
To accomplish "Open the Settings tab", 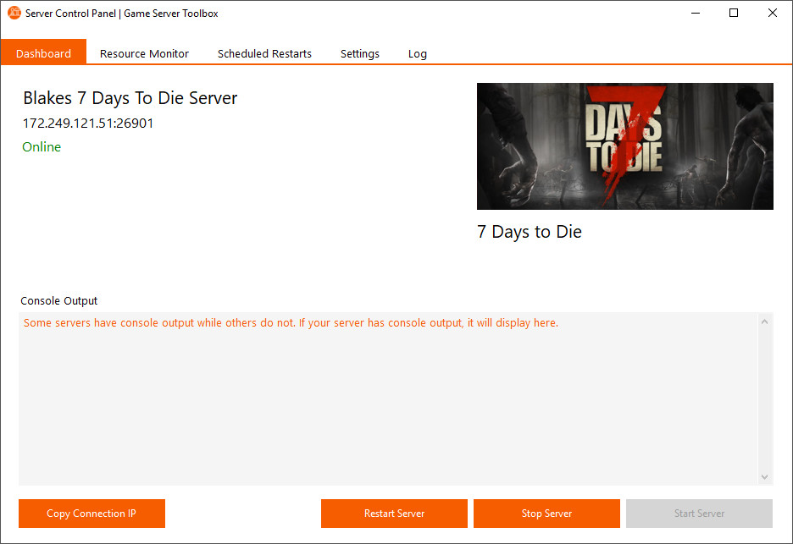I will point(359,52).
